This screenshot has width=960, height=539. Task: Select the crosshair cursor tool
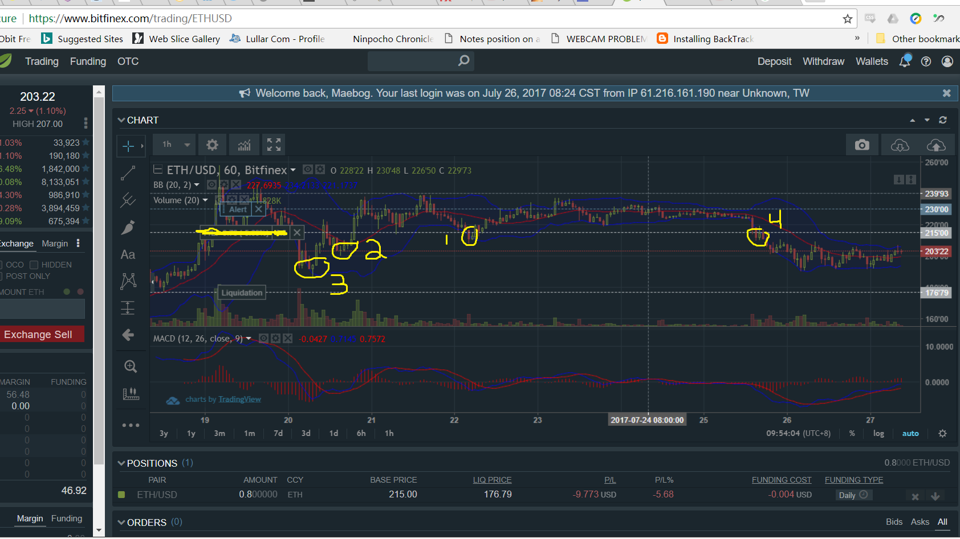tap(128, 146)
